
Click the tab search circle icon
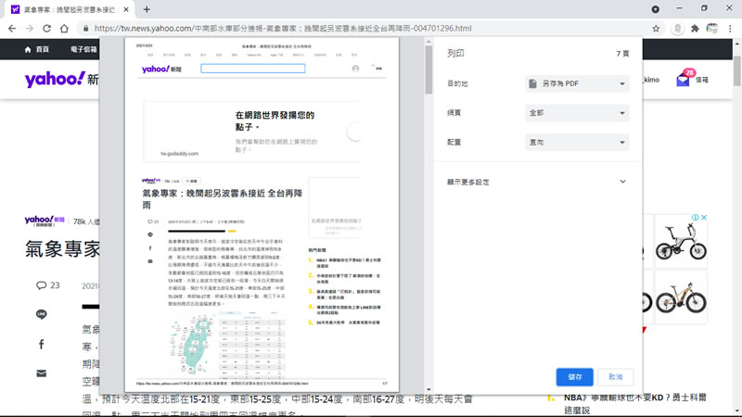656,9
